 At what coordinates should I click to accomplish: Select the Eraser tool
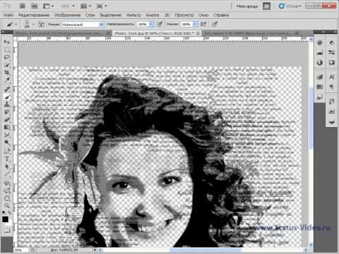tap(7, 119)
